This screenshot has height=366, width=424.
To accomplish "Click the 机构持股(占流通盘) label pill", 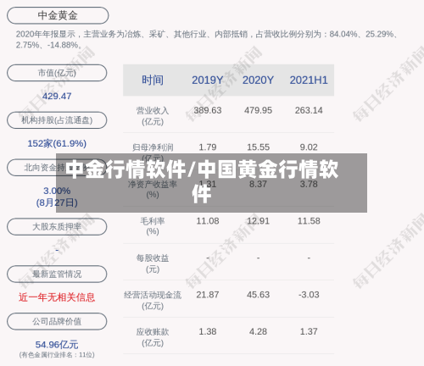I will tap(57, 120).
